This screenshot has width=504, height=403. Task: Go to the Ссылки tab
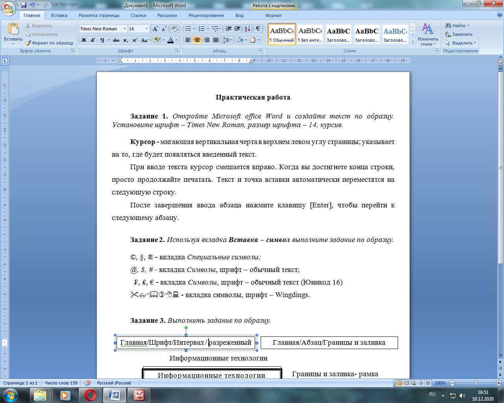tap(139, 15)
